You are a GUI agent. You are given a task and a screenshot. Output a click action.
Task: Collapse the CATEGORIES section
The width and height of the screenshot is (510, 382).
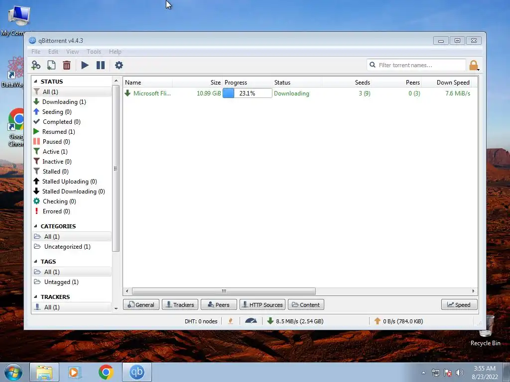pyautogui.click(x=35, y=226)
